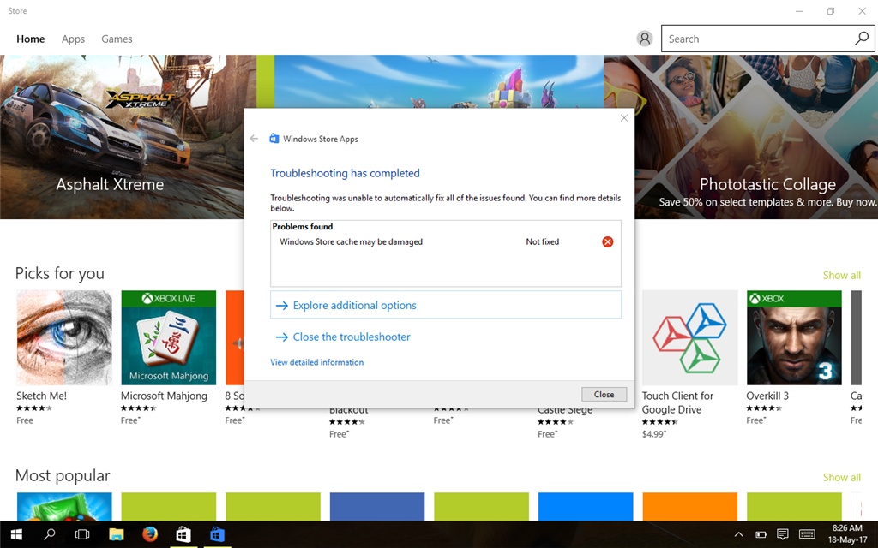Open Task View on the taskbar
Image resolution: width=878 pixels, height=548 pixels.
[82, 534]
